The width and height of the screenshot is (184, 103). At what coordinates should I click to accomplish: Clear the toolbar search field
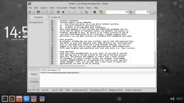127,12
